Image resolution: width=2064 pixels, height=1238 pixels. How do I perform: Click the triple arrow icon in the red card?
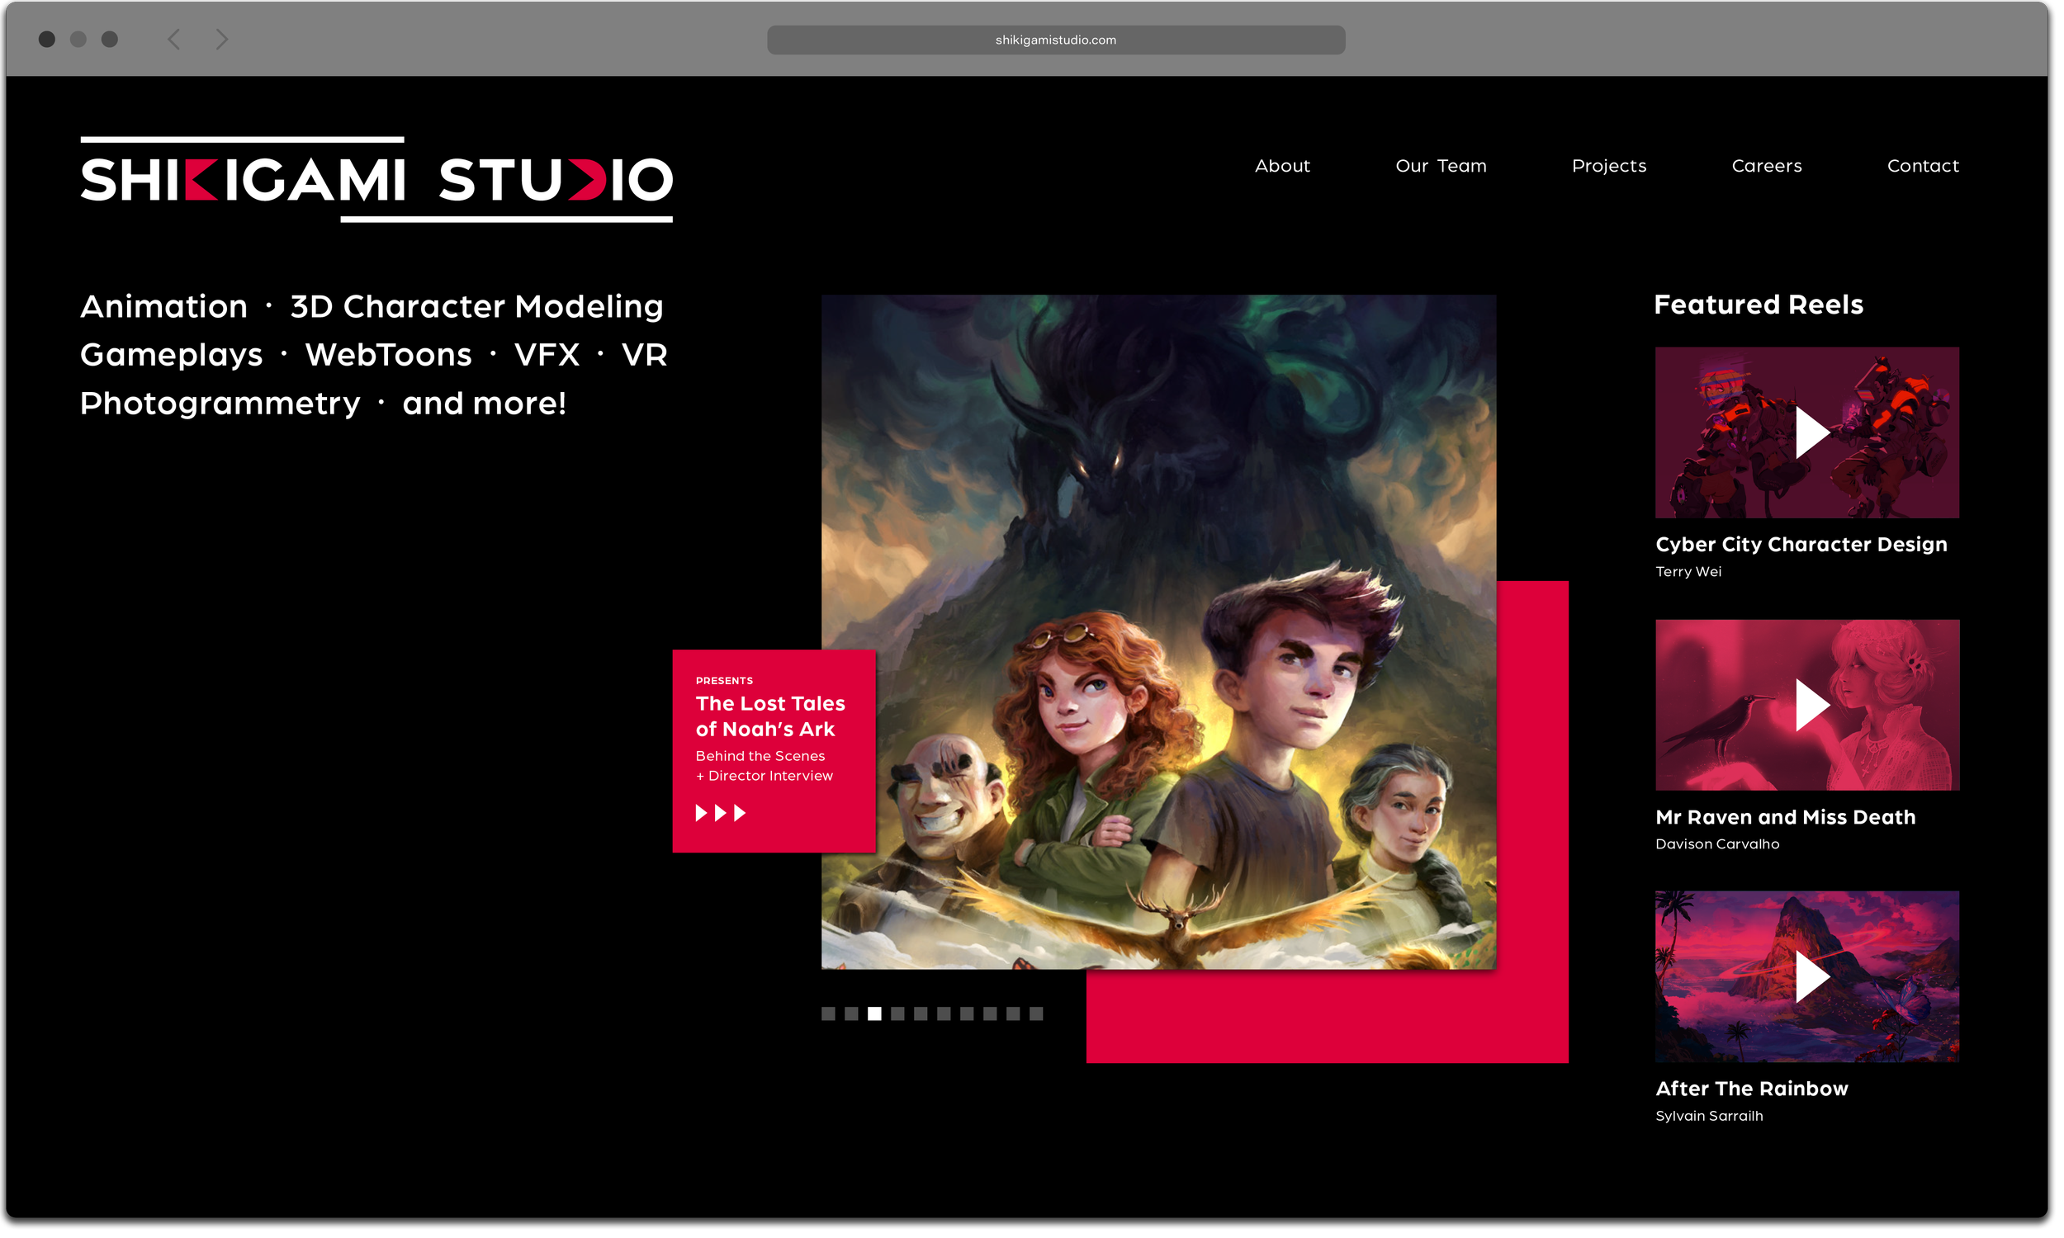tap(721, 813)
